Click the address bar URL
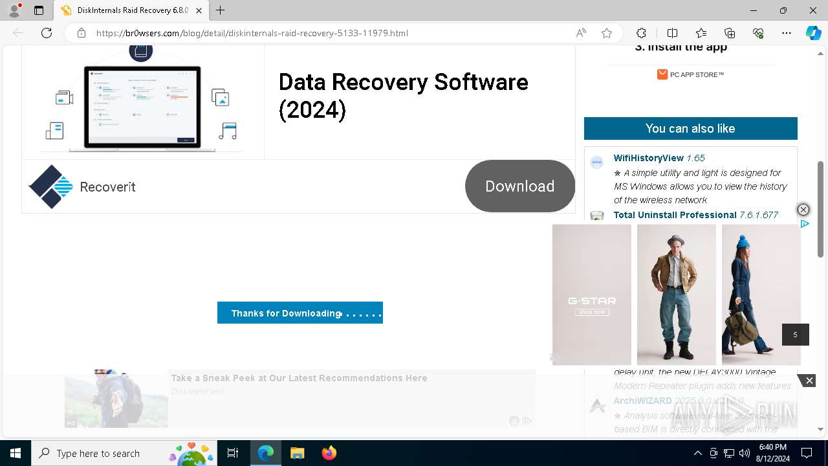Image resolution: width=828 pixels, height=466 pixels. point(252,33)
